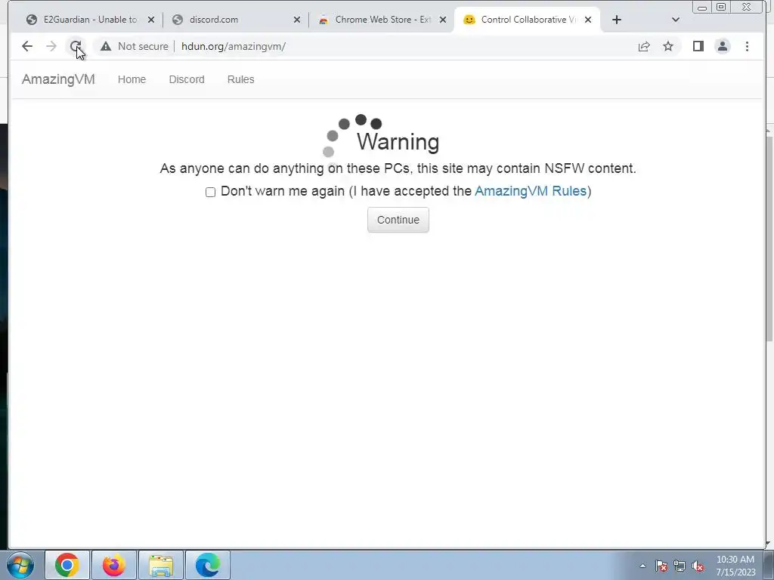Close the Control Collaborative VM tab
This screenshot has width=774, height=580.
click(x=588, y=20)
